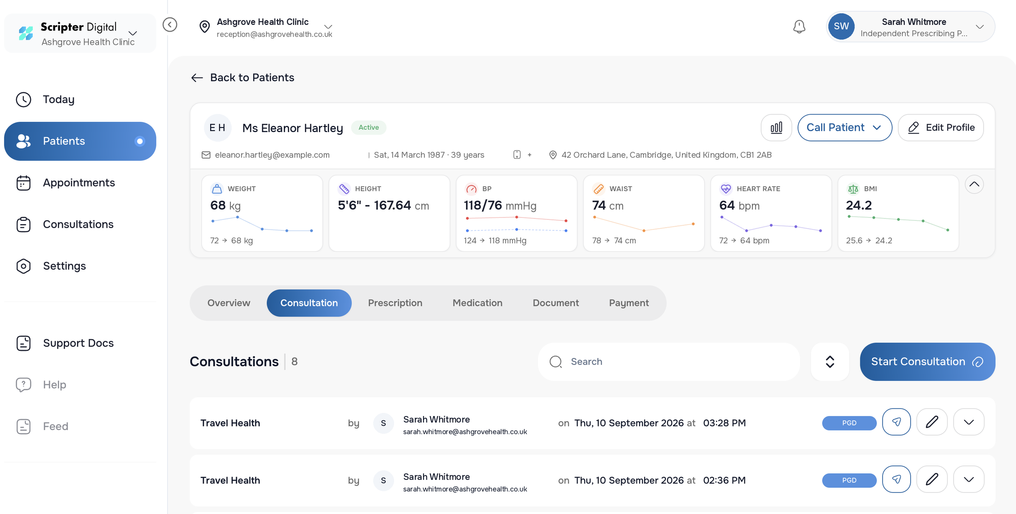
Task: Click the Scripter Digital logo
Action: pos(26,33)
